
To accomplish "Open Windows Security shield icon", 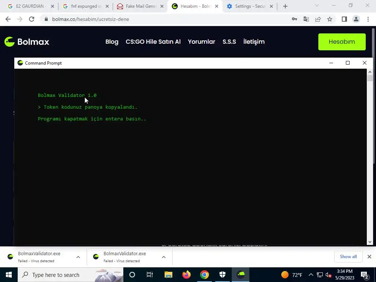I will point(223,275).
